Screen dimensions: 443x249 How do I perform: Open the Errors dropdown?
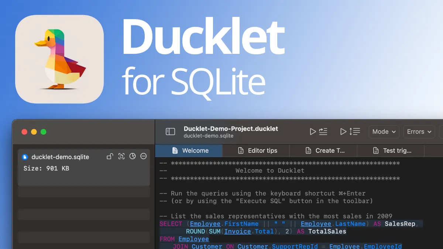point(419,132)
